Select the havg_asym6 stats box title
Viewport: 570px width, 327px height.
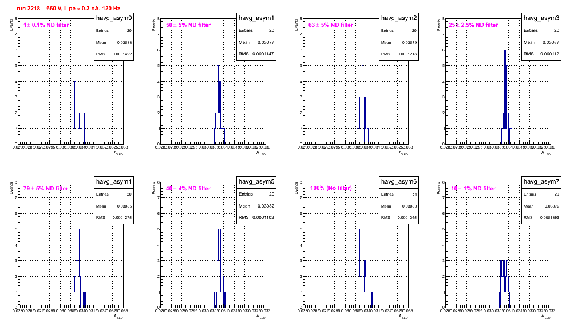[399, 182]
